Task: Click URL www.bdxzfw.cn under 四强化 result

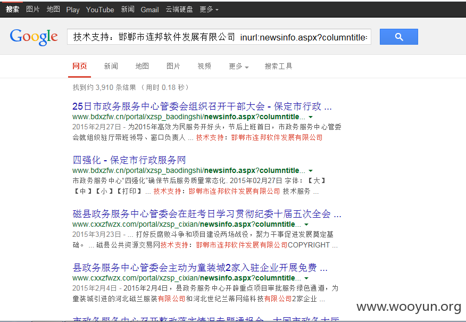Action: (x=189, y=171)
